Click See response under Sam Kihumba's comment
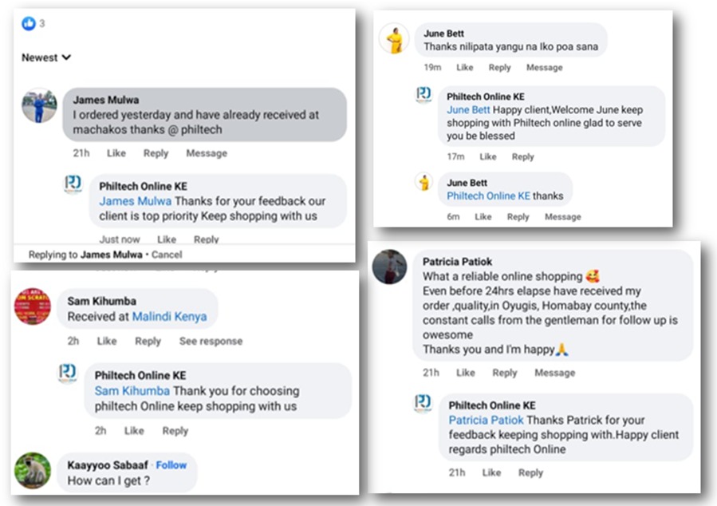The image size is (717, 506). pos(211,341)
